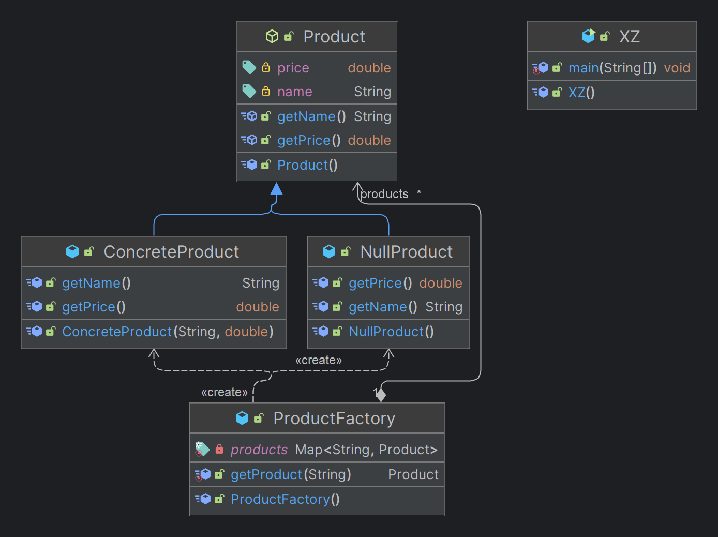Click the method icon of NullProduct getName()
718x537 pixels.
[x=321, y=306]
